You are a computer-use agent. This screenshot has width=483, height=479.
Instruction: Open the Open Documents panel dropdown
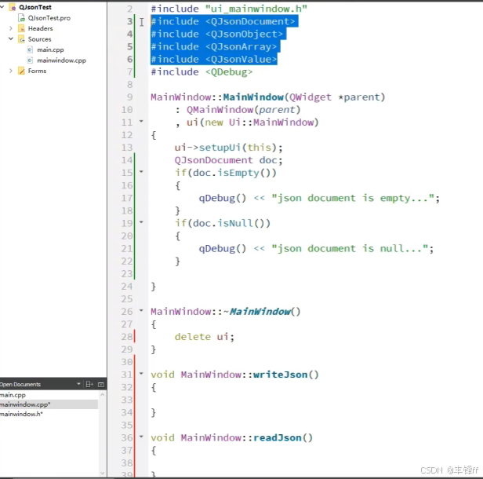point(78,384)
